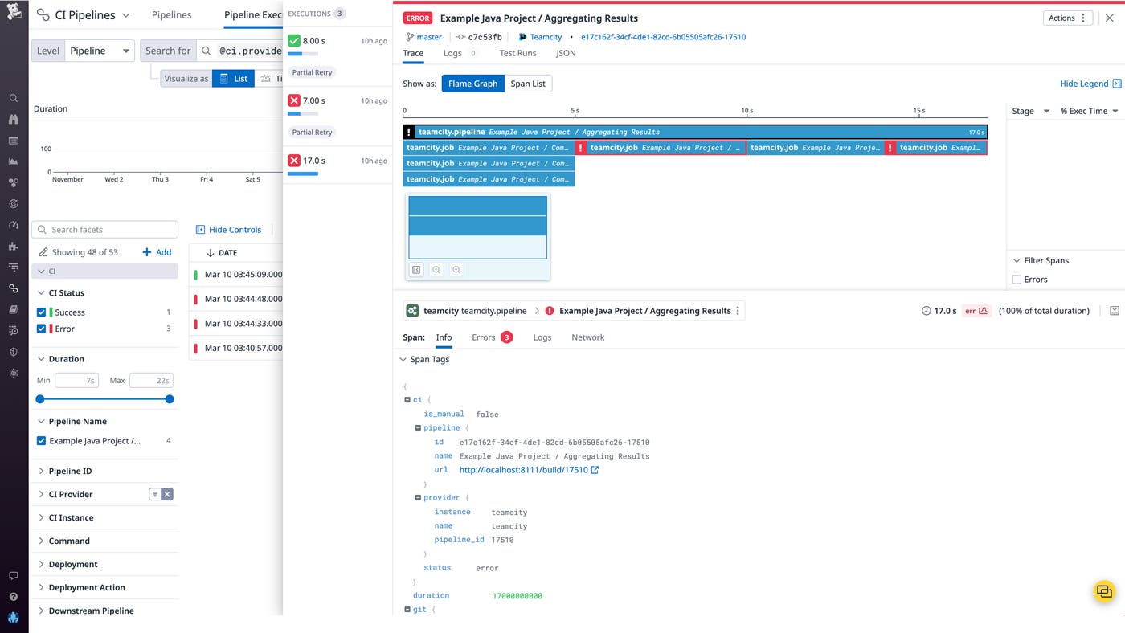Click the yellow chat widget icon
The image size is (1125, 633).
pyautogui.click(x=1104, y=592)
